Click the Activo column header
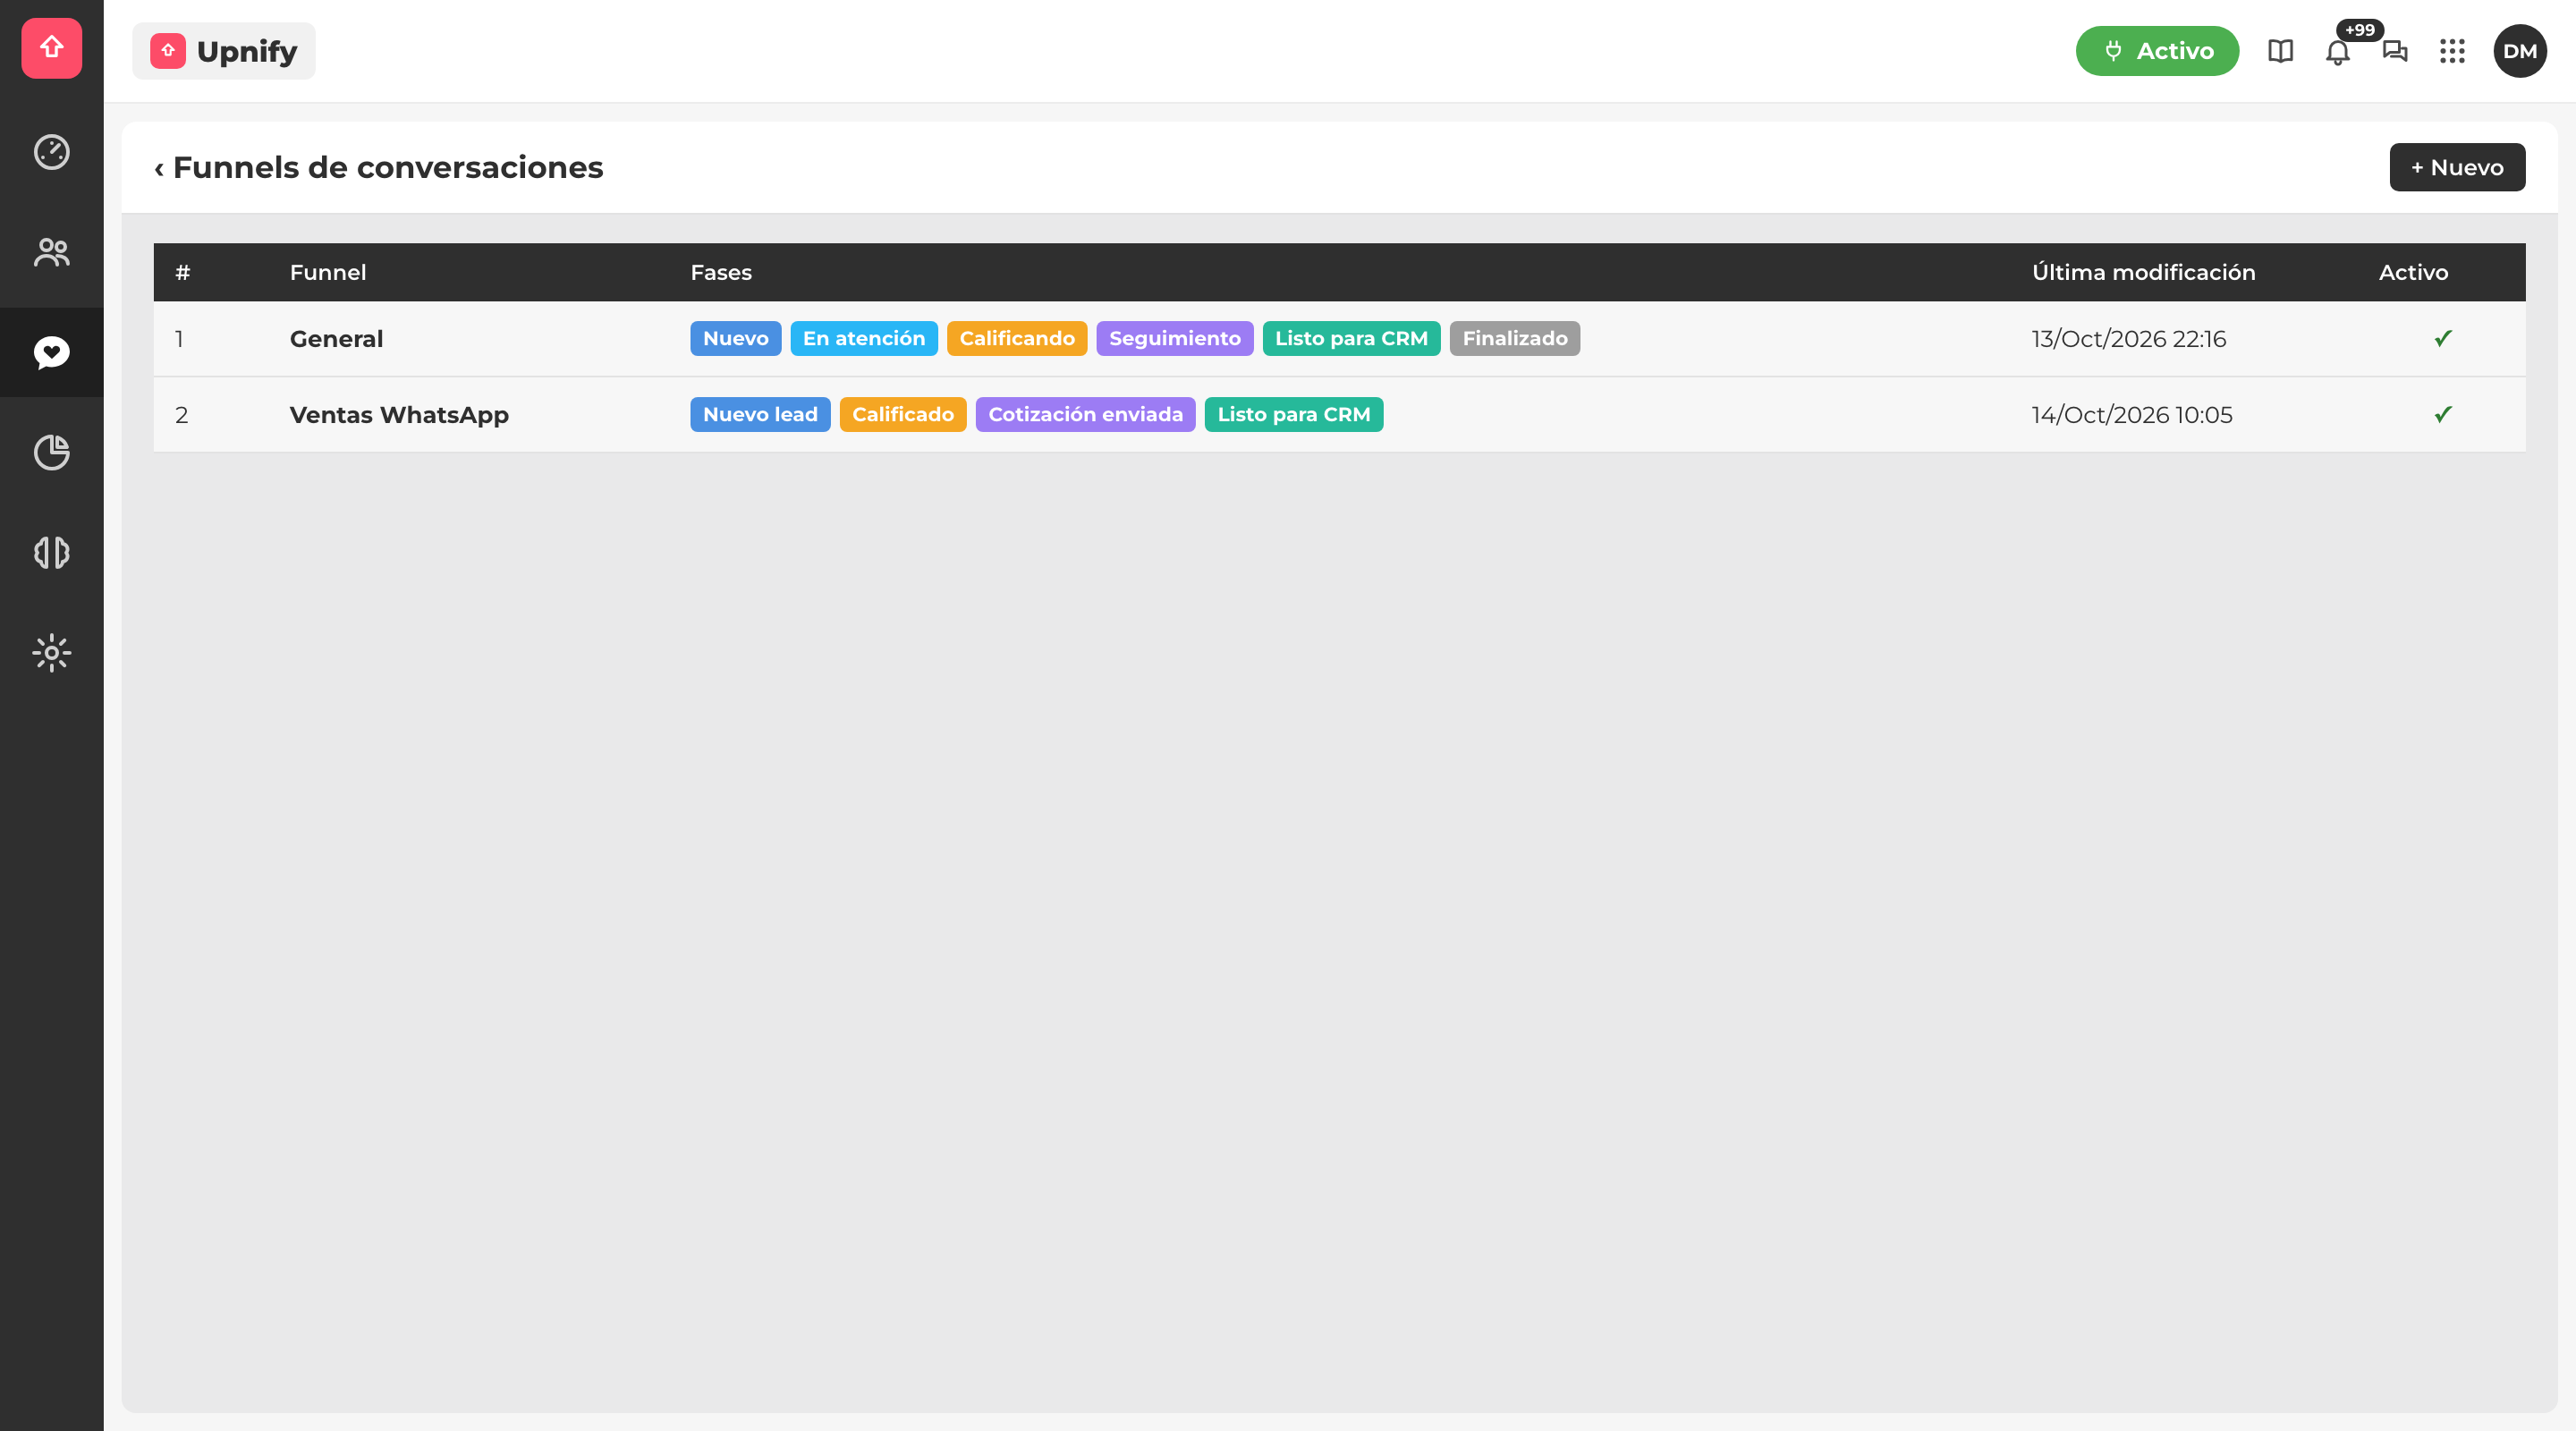The image size is (2576, 1431). click(2413, 272)
